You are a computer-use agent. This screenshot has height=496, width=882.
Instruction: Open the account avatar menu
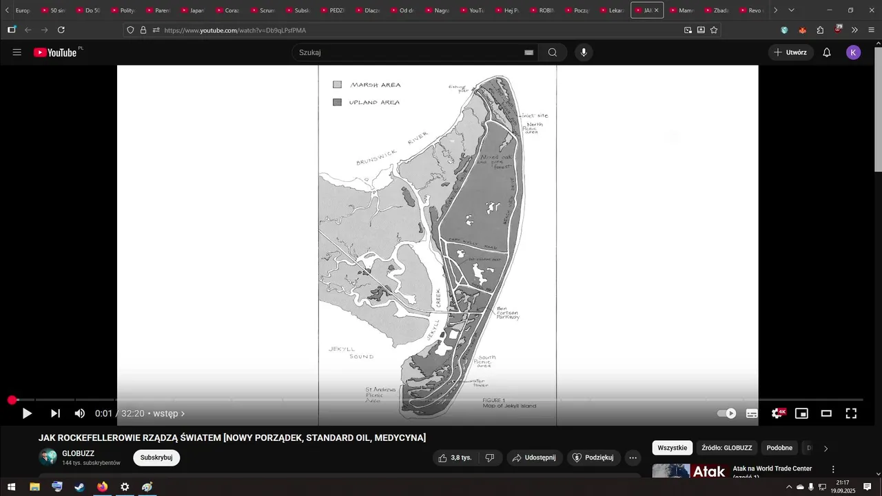853,52
